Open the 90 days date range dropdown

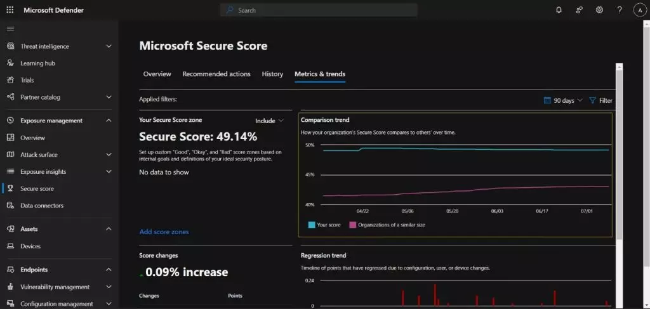[x=563, y=100]
